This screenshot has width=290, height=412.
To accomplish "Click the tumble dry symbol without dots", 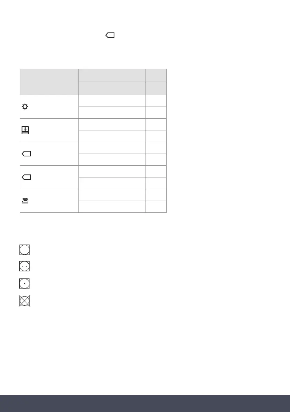I will pos(25,250).
